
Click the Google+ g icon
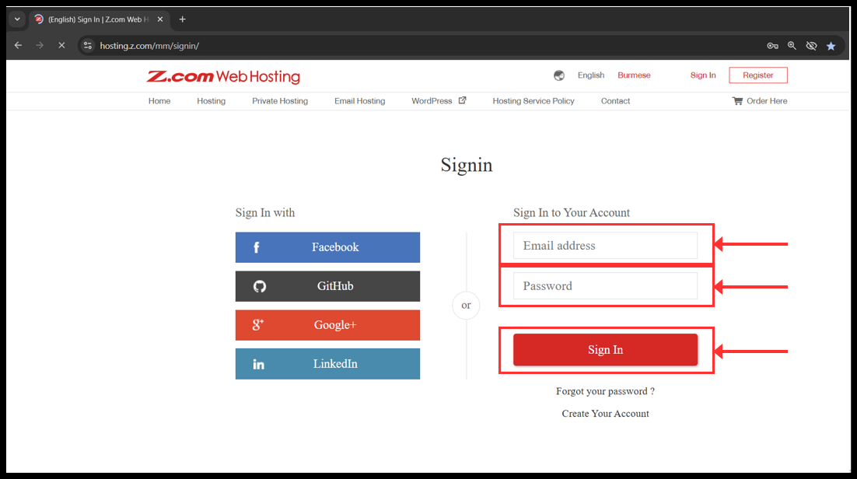pyautogui.click(x=258, y=325)
